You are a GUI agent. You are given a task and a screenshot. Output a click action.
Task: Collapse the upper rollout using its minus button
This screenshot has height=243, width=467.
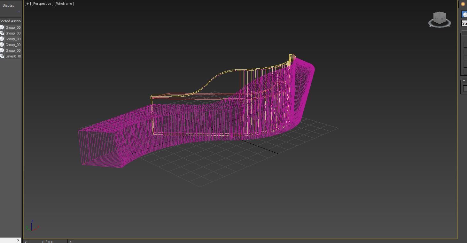pos(464,32)
